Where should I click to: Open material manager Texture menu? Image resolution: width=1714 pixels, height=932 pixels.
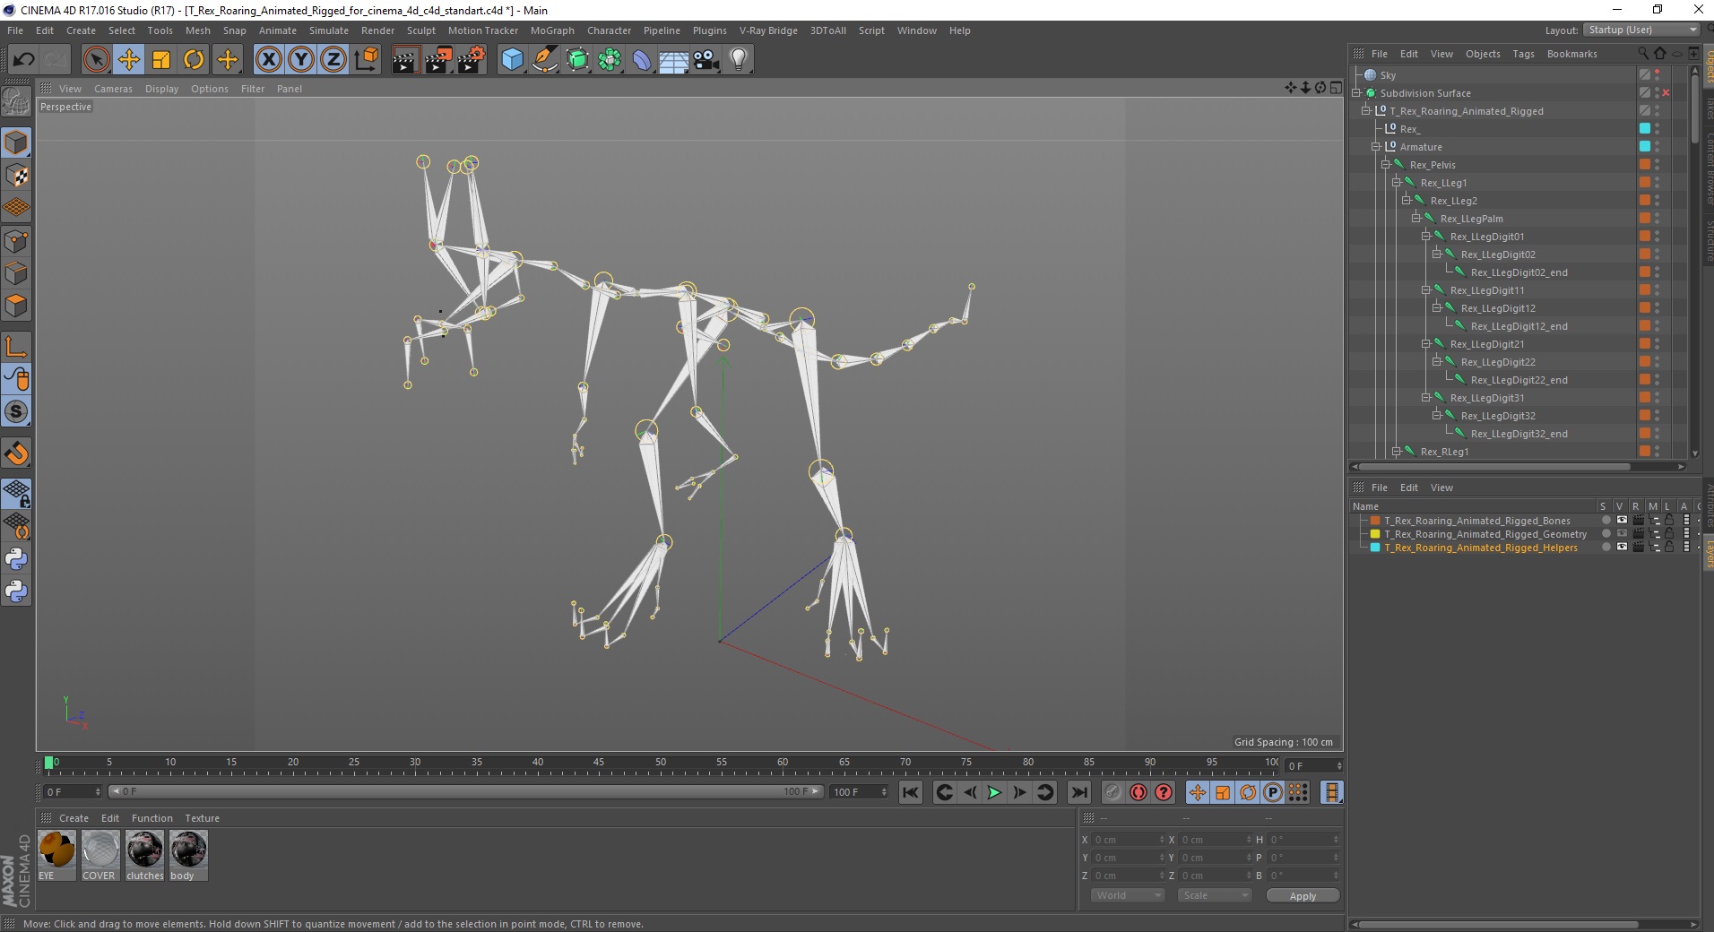click(x=202, y=818)
